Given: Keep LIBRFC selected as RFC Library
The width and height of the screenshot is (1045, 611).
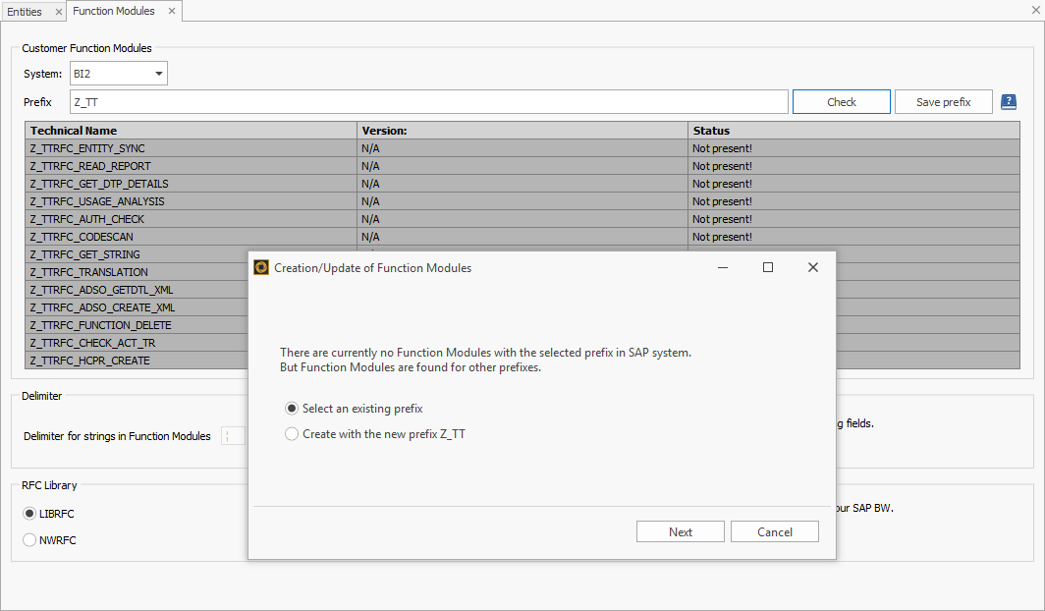Looking at the screenshot, I should [x=30, y=513].
